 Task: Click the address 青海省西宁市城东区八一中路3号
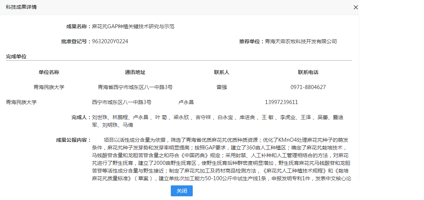coord(135,87)
